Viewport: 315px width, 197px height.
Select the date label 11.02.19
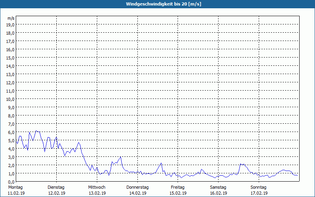point(16,193)
